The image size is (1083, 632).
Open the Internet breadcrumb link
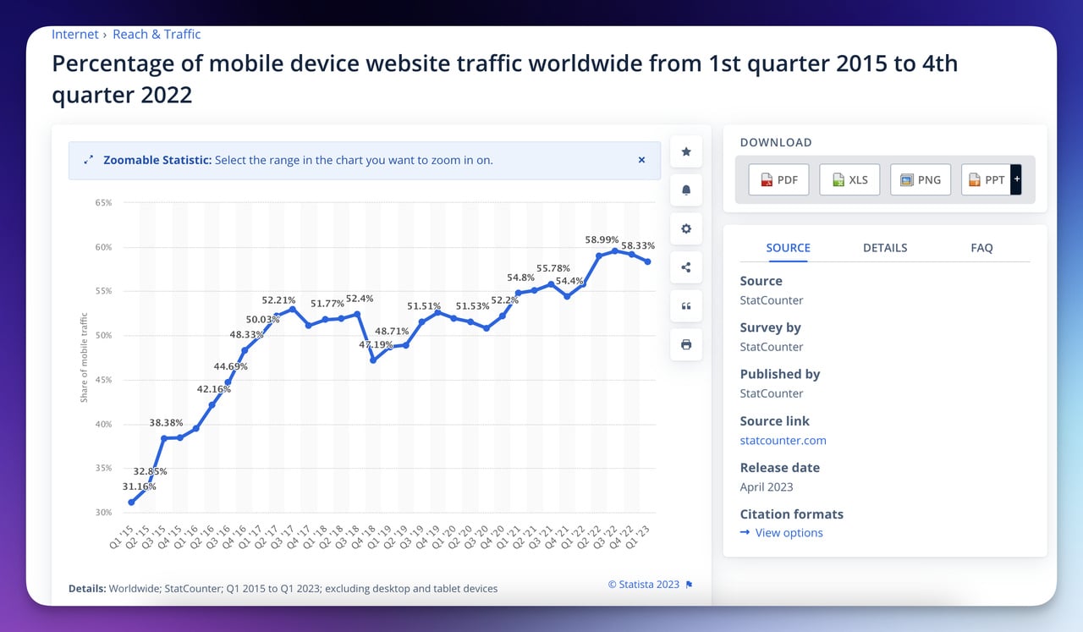(x=75, y=34)
